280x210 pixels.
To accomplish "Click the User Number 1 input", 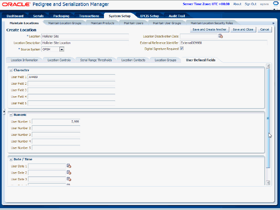I will 56,121.
